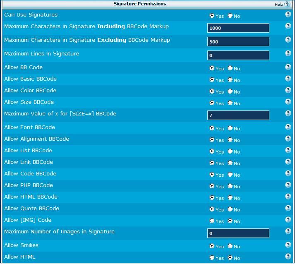Open help icon for Allow List BBCode
295x264 pixels.
(288, 150)
